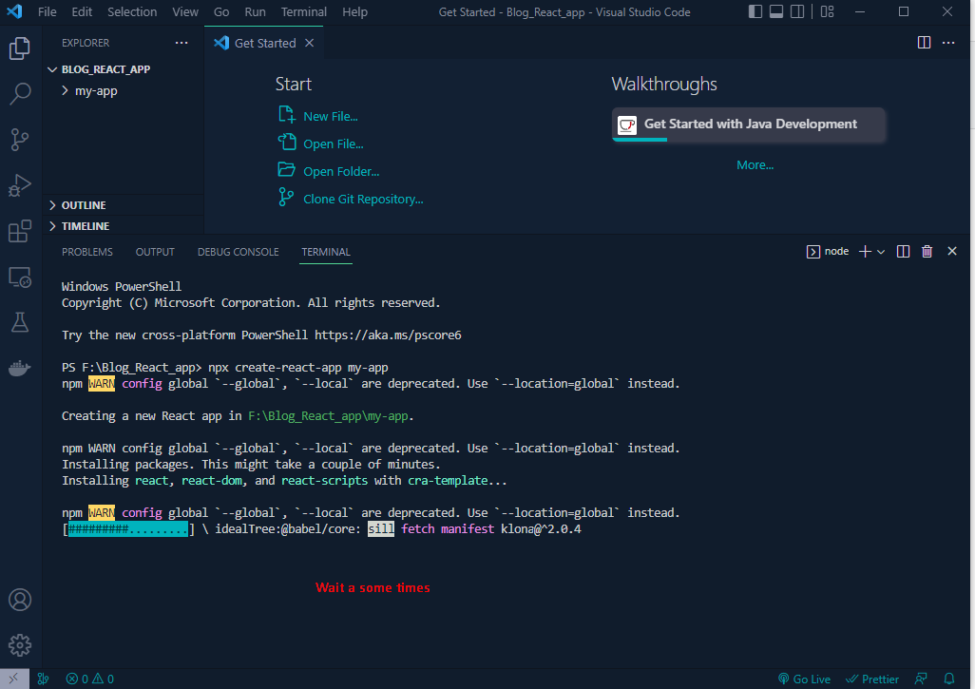Switch to the OUTPUT panel tab

[x=155, y=252]
